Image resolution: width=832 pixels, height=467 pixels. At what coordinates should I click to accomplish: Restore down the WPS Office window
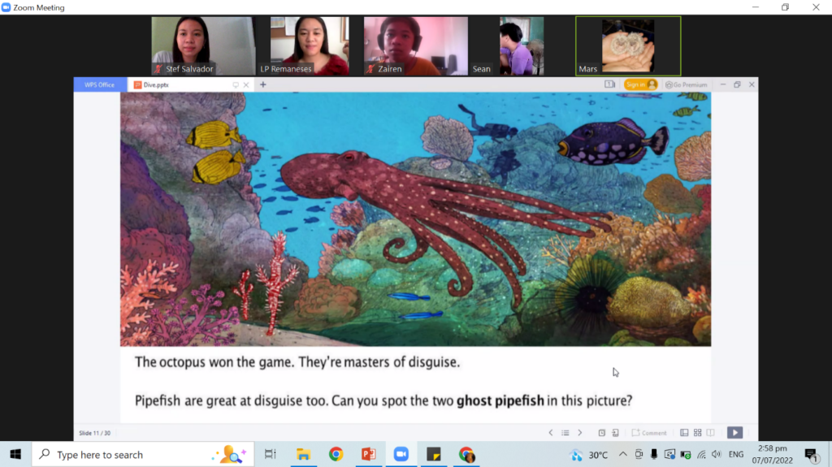(x=737, y=84)
